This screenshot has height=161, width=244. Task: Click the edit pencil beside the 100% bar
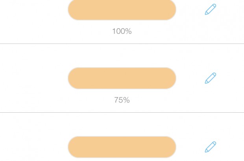[211, 9]
